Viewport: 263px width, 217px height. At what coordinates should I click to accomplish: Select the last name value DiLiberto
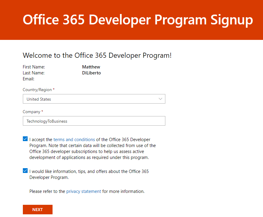coord(91,73)
